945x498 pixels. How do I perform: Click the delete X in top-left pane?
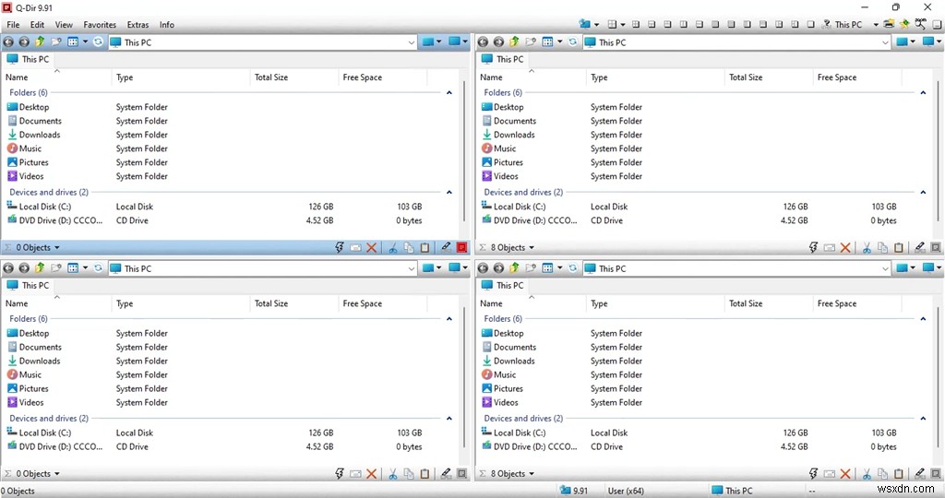[371, 247]
